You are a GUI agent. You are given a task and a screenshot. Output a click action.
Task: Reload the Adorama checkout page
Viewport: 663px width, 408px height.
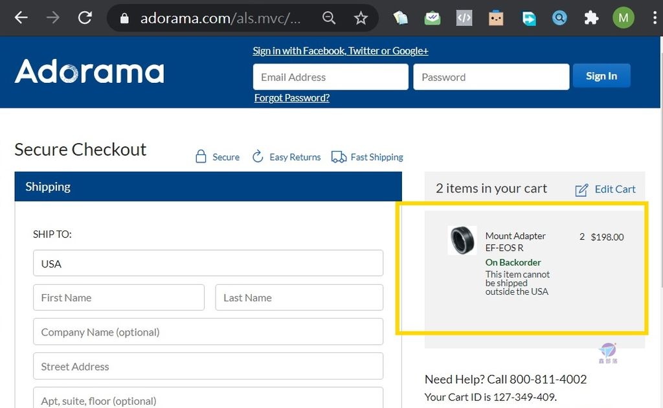click(x=85, y=17)
